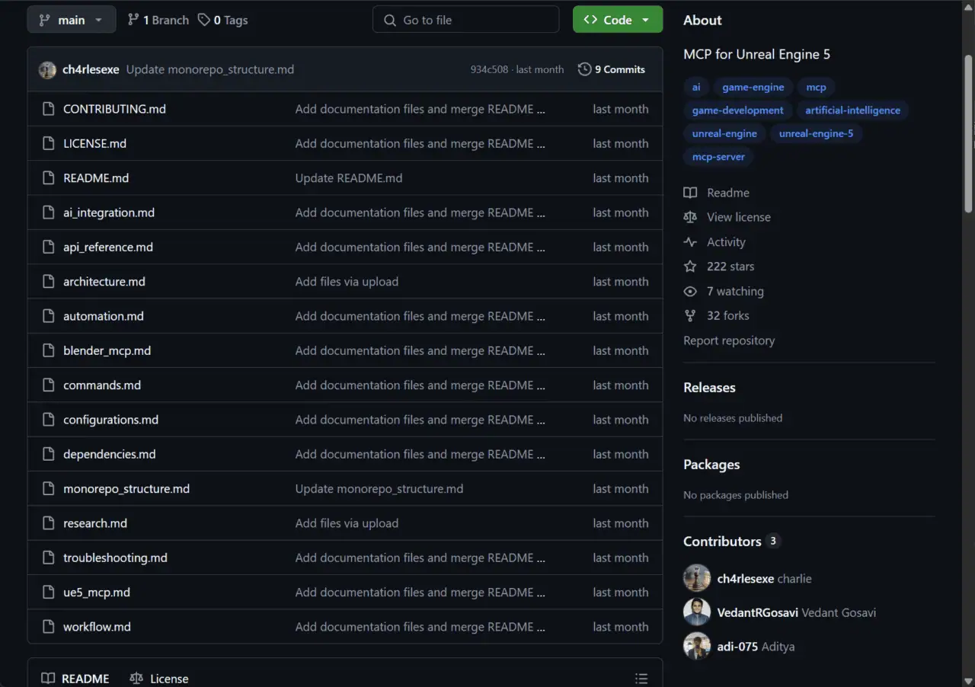Click file icon next to LICENSE.md
This screenshot has height=687, width=975.
click(x=48, y=143)
